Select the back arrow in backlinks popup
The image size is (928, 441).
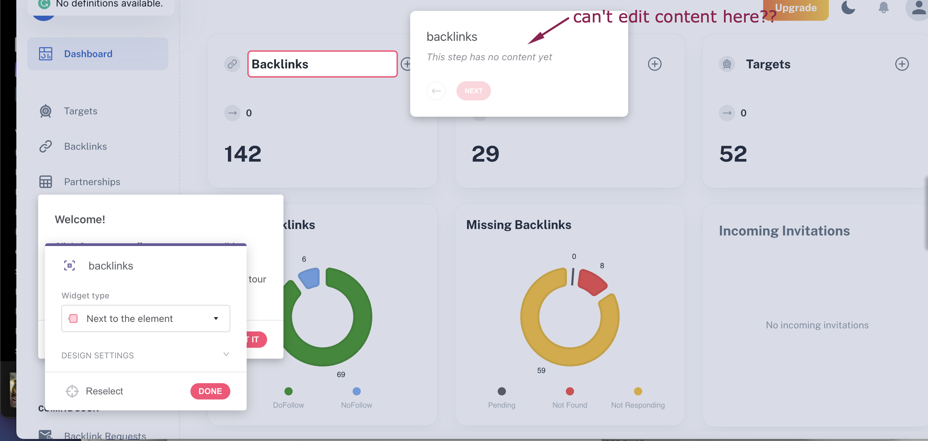[436, 91]
